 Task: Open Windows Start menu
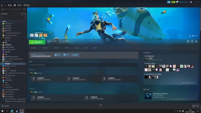(2, 111)
